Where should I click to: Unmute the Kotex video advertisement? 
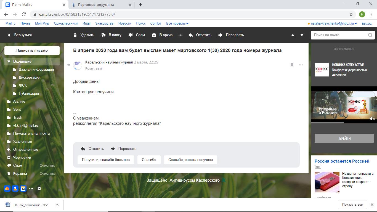pyautogui.click(x=372, y=119)
